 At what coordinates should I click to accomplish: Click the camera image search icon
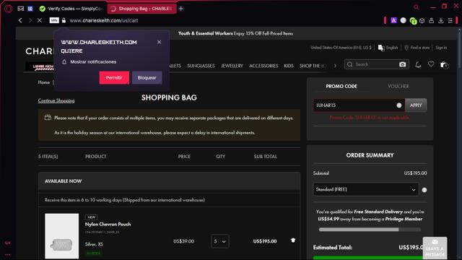tap(402, 64)
